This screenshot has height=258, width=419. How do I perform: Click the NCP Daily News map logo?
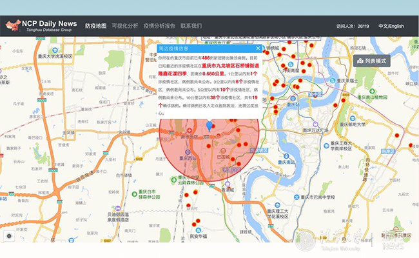(13, 26)
